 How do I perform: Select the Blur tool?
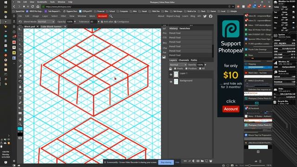(x=20, y=87)
